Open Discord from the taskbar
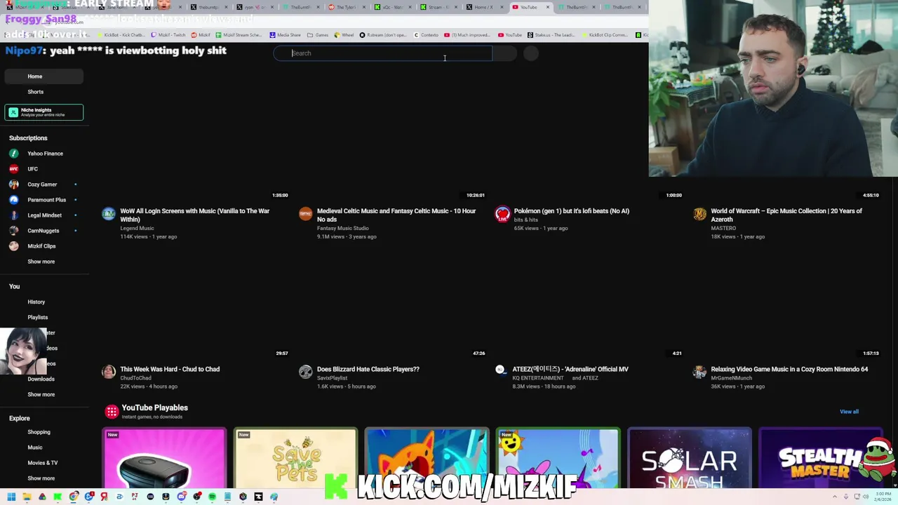The image size is (898, 505). [181, 497]
